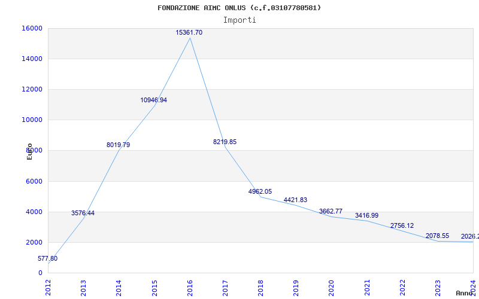Select the 3662.77 data label

pos(331,212)
